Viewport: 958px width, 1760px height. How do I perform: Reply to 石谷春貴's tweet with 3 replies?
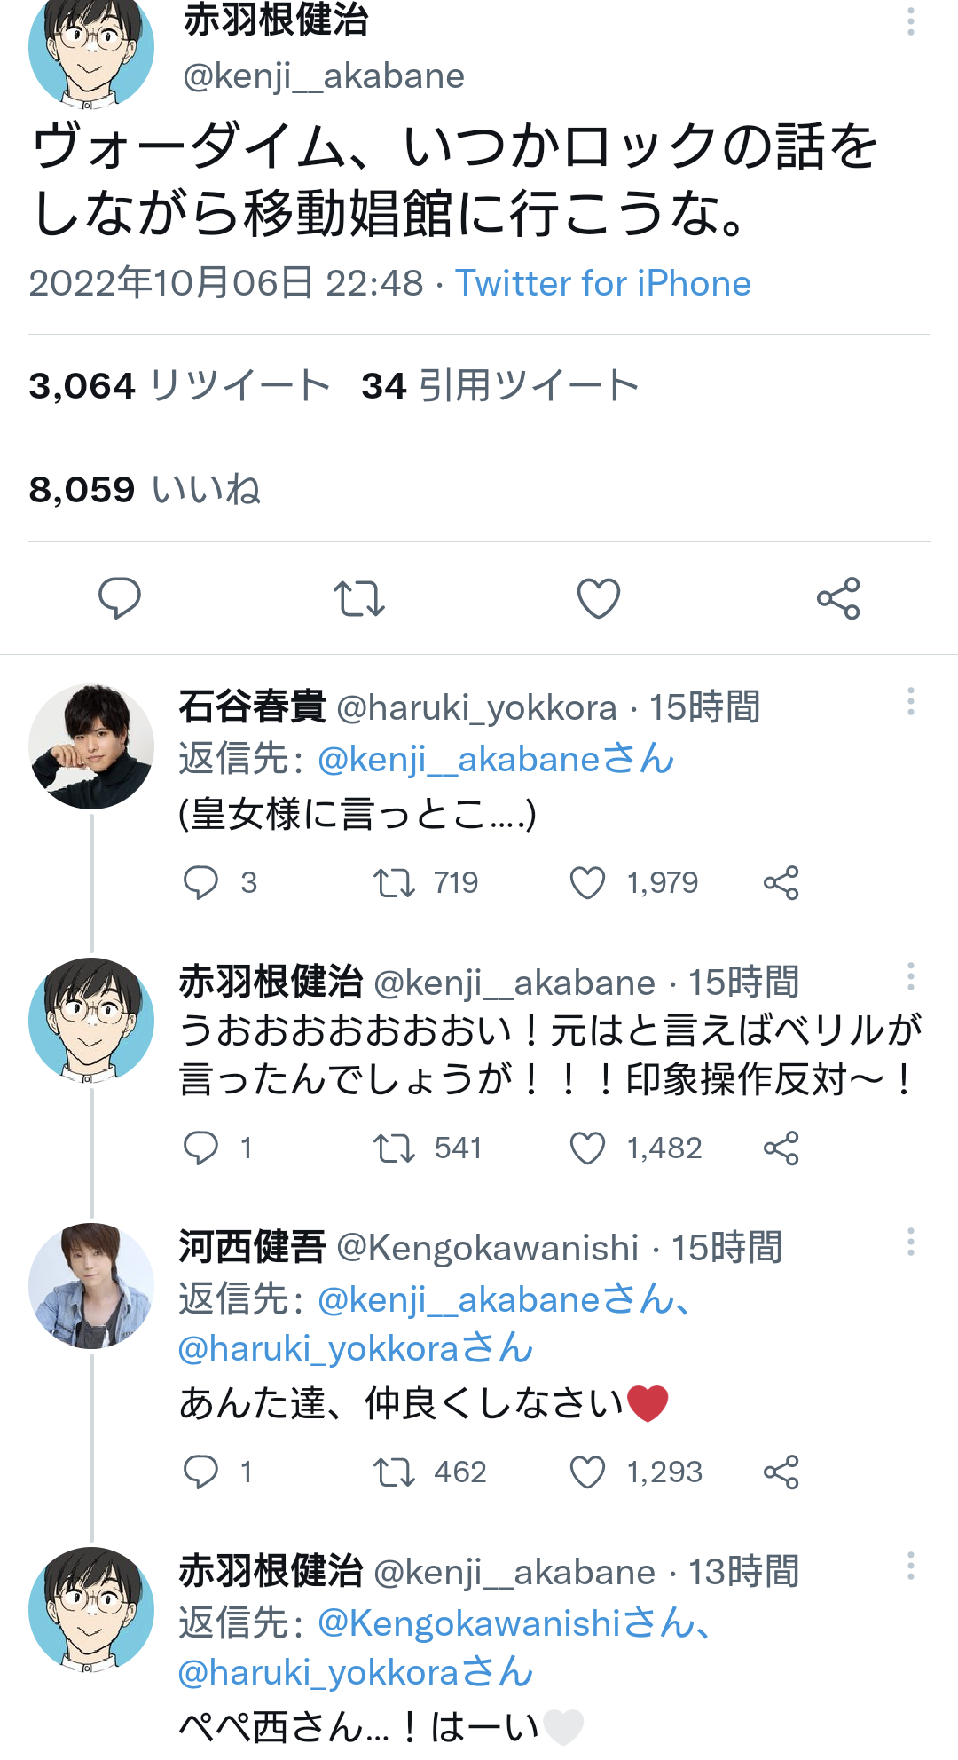(x=200, y=883)
